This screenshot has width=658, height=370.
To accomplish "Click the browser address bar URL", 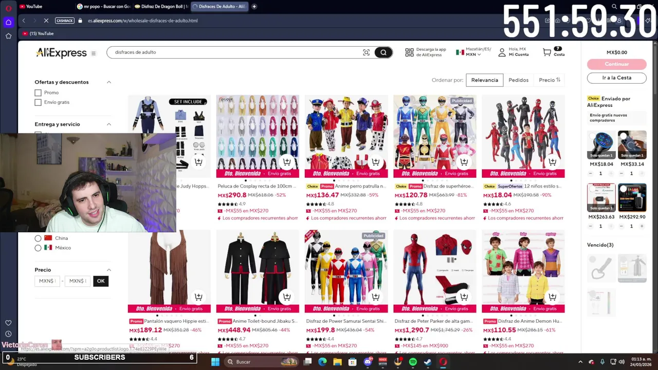I will pos(142,21).
